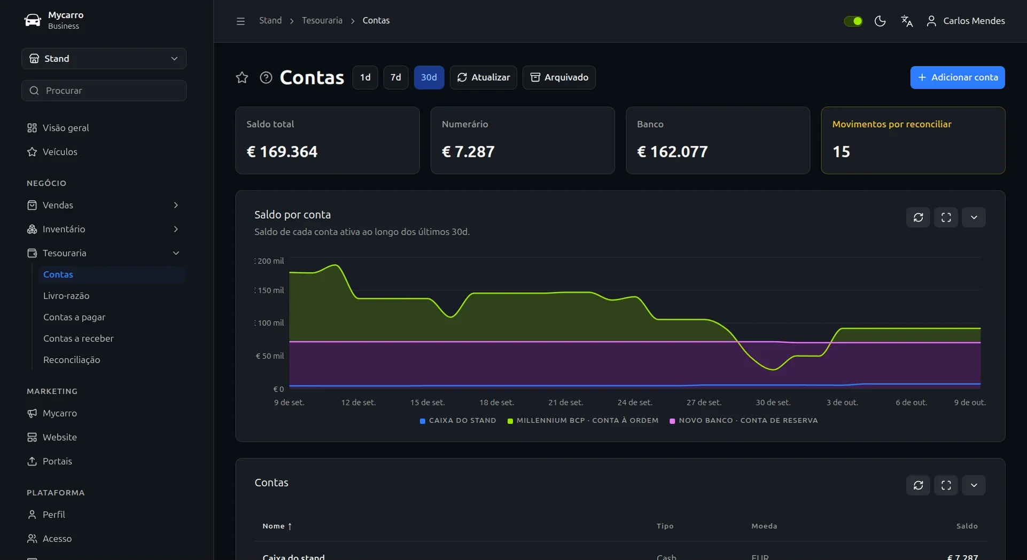Select the 7d time range

point(395,77)
